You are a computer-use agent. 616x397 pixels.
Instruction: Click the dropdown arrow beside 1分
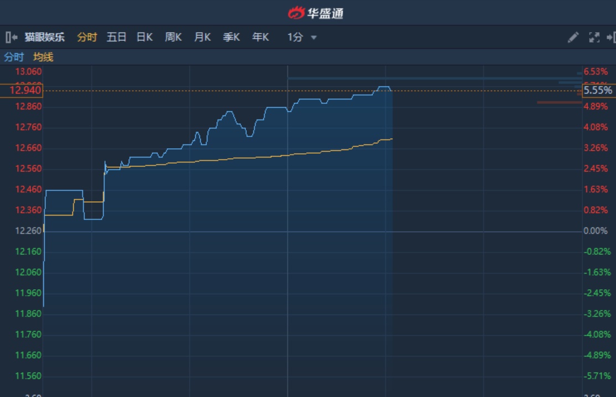pyautogui.click(x=314, y=38)
